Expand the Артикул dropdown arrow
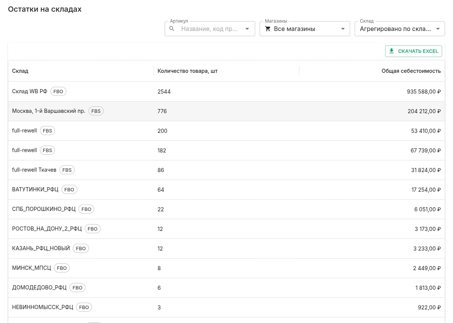Viewport: 453px width, 323px height. [247, 29]
